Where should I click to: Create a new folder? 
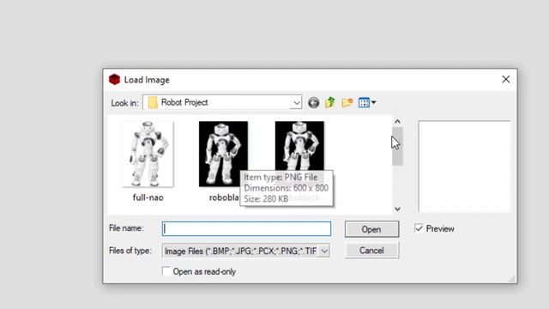[x=347, y=103]
